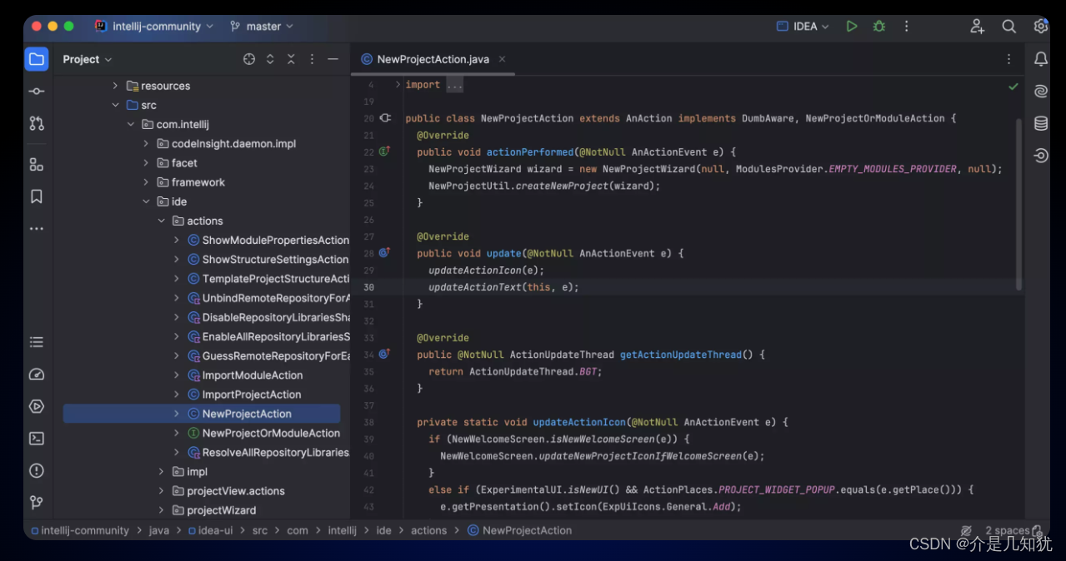The width and height of the screenshot is (1066, 561).
Task: Open Code With Me
Action: pyautogui.click(x=978, y=27)
